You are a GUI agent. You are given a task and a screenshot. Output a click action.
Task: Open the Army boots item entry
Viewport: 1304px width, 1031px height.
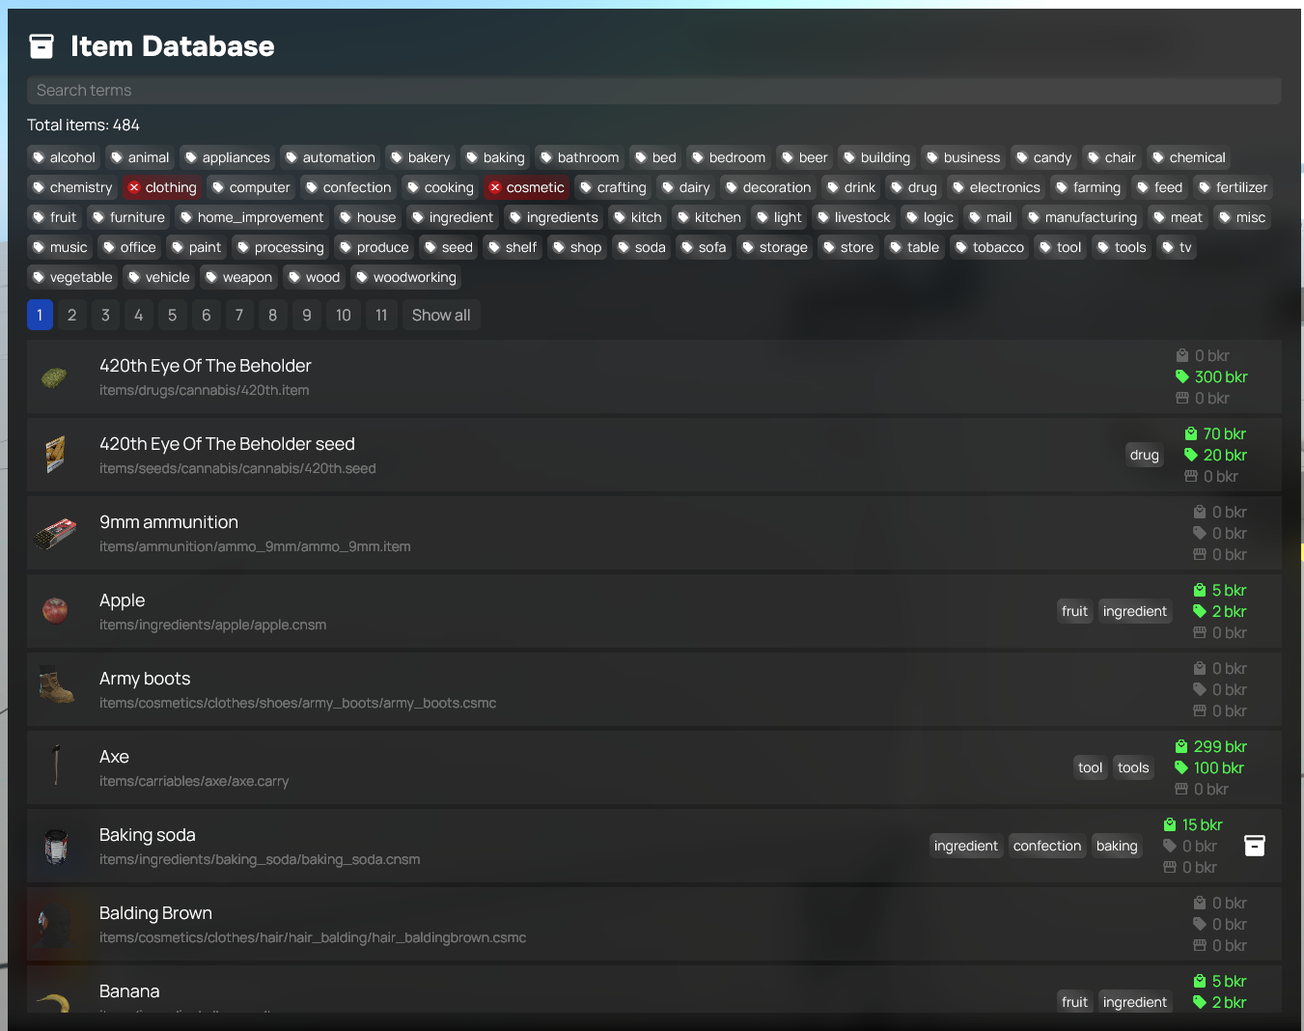tap(654, 689)
